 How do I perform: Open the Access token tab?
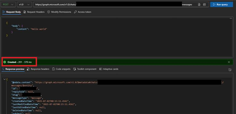click(83, 12)
